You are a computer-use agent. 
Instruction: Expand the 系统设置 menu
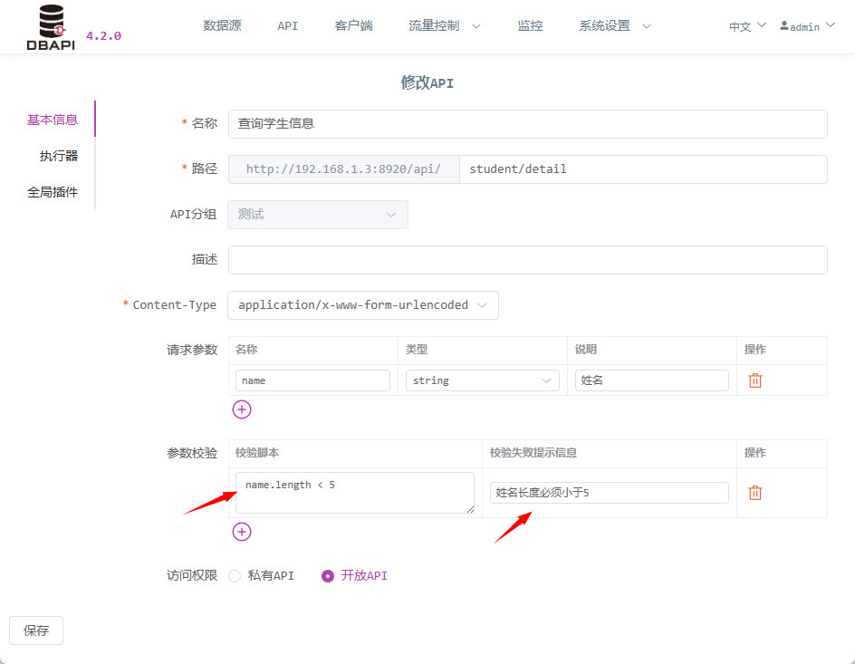[x=614, y=25]
